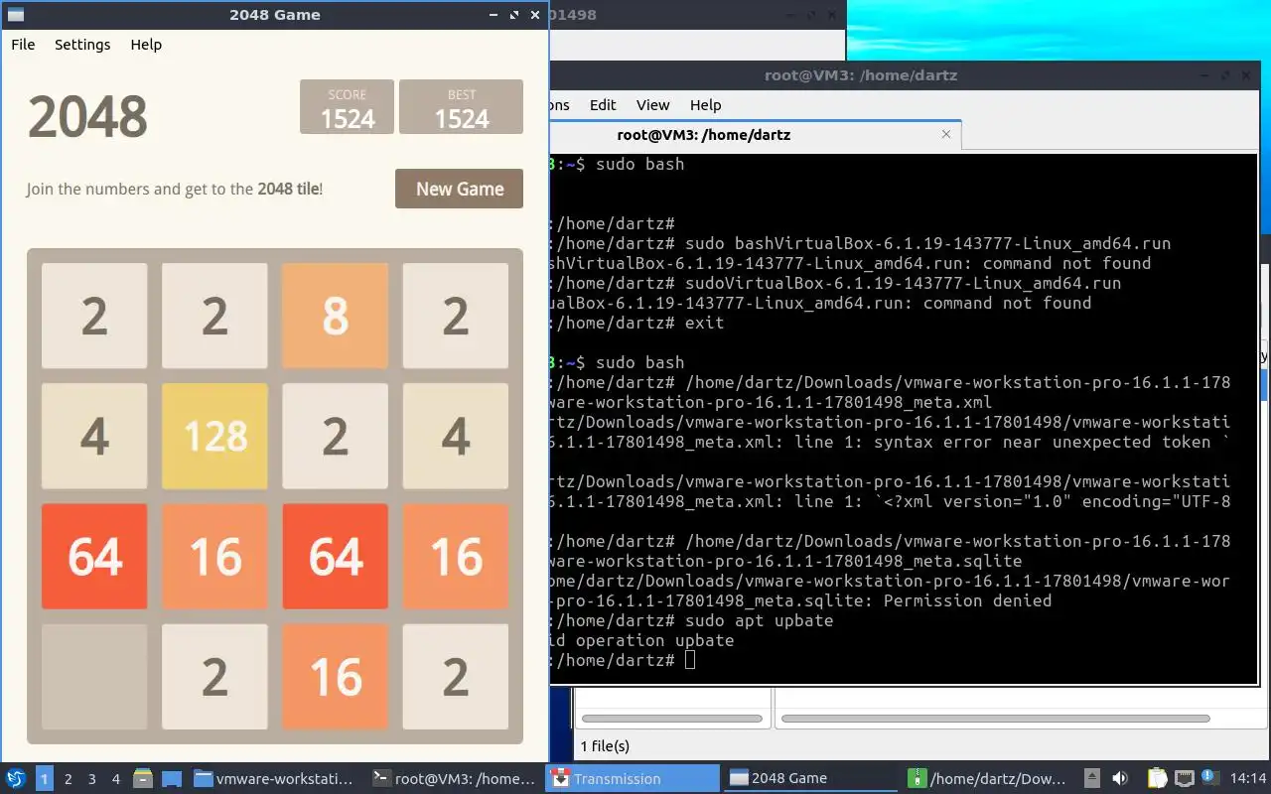Click the large 2048 heading

pos(87,117)
